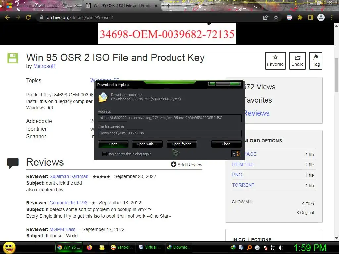Click the green floppy disk software icon
The image size is (339, 254).
13,58
